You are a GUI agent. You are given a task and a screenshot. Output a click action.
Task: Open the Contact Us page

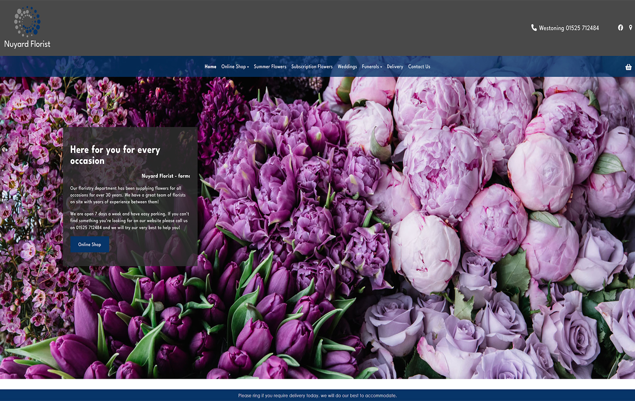click(419, 66)
